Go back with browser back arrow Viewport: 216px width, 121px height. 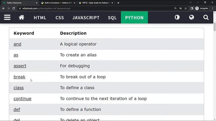(x=3, y=8)
